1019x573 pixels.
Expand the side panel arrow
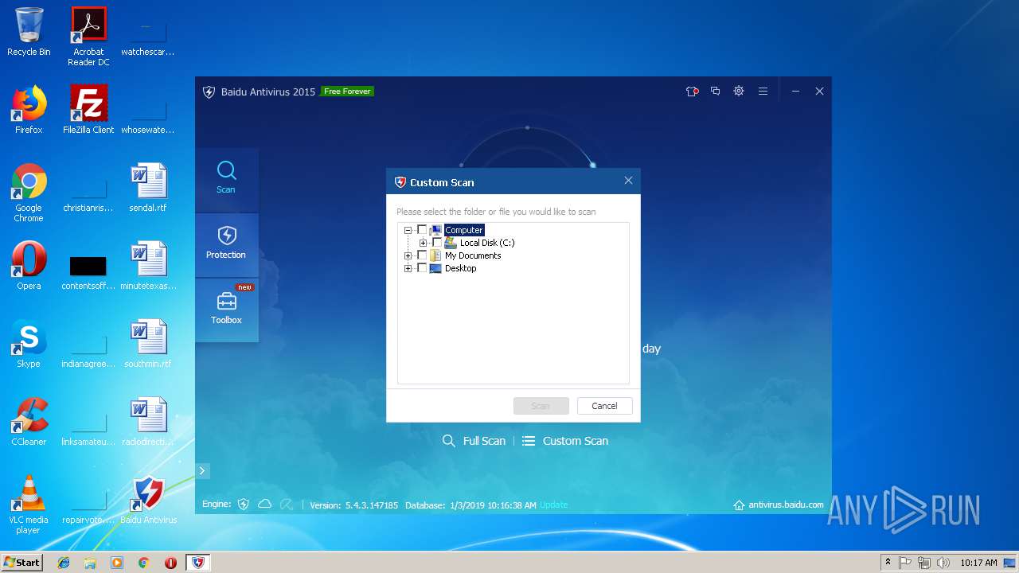point(202,471)
